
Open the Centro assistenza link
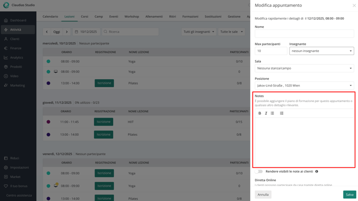pyautogui.click(x=19, y=195)
